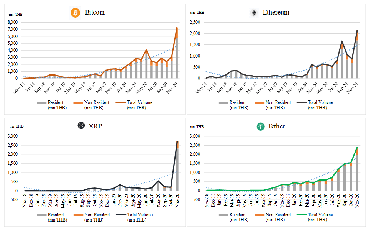371x230 pixels.
Task: Click the Ethereum chart's black Total Volume legend line
Action: tap(302, 102)
